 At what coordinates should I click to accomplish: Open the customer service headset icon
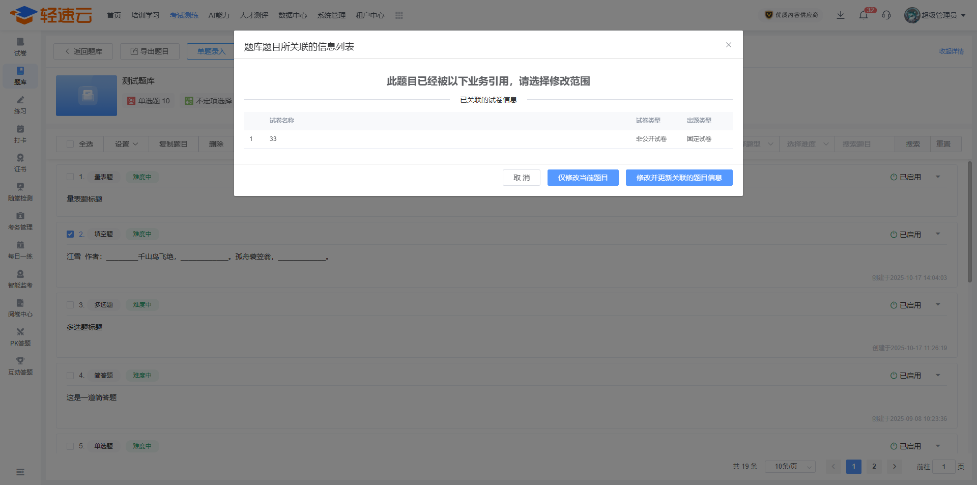click(x=886, y=15)
